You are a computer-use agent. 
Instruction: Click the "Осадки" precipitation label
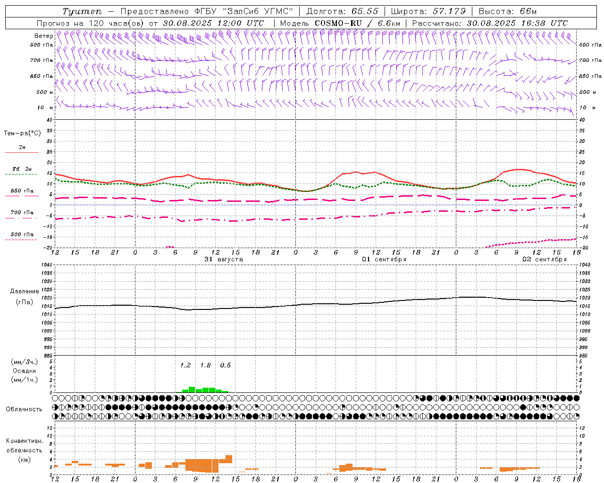coord(25,371)
